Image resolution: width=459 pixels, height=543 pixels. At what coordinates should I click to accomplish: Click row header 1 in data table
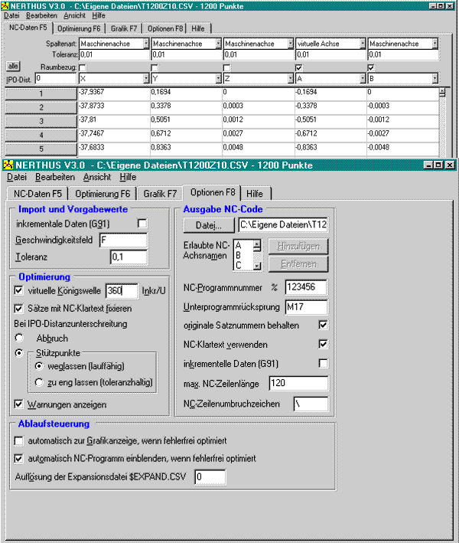(41, 93)
